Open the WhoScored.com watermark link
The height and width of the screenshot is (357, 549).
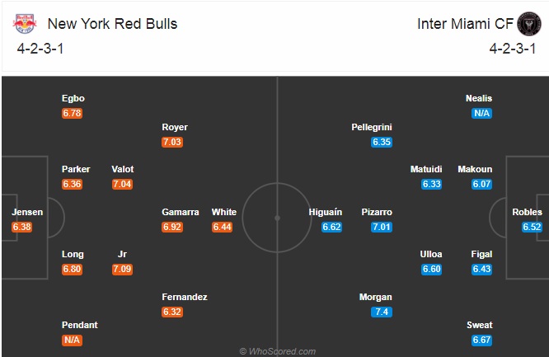278,351
